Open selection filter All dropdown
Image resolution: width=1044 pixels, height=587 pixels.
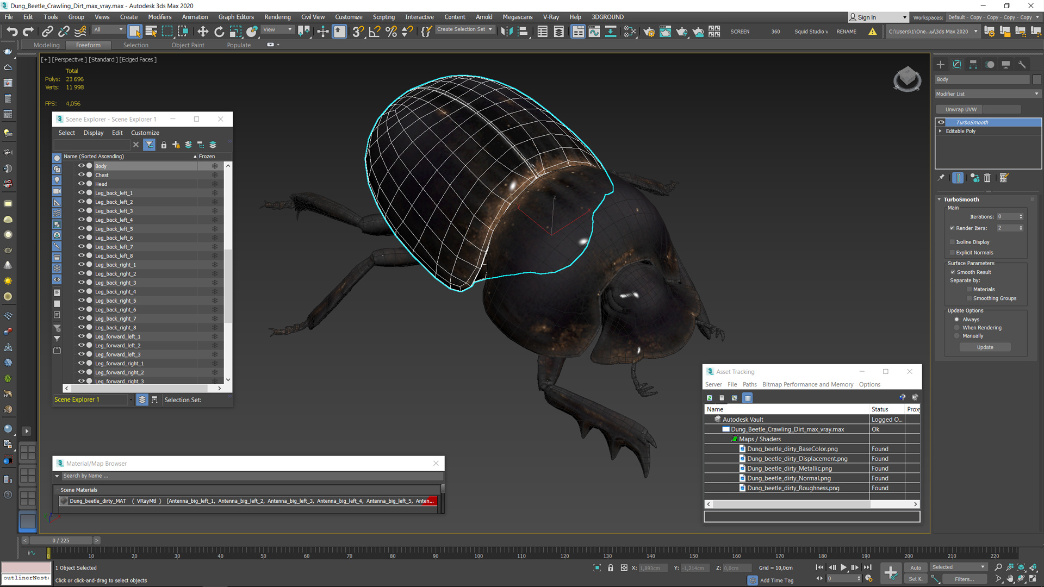point(108,30)
